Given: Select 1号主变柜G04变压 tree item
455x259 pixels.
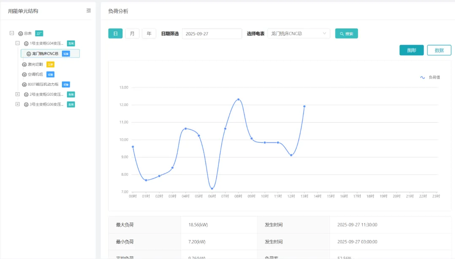Looking at the screenshot, I should click(46, 43).
